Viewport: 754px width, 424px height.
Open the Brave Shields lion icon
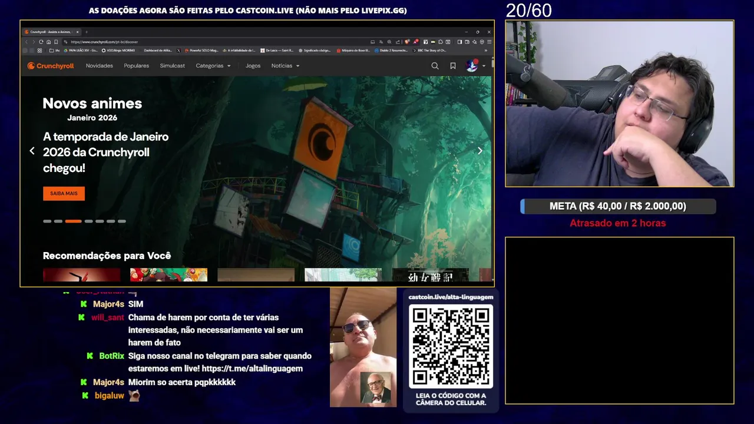(407, 42)
